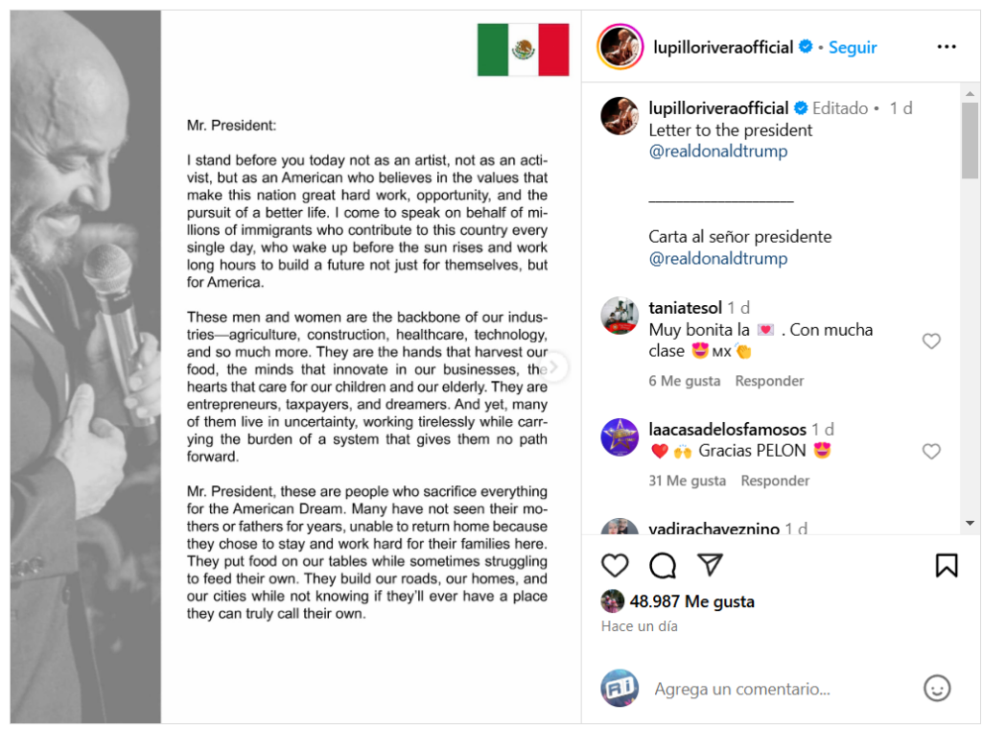Click the Seguir follow button
Image resolution: width=982 pixels, height=729 pixels.
[853, 47]
